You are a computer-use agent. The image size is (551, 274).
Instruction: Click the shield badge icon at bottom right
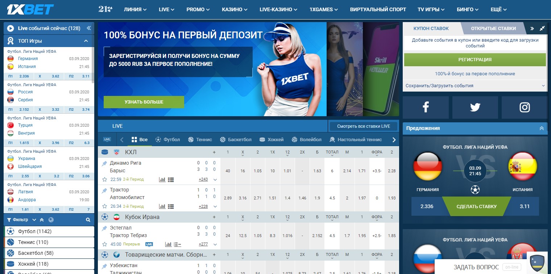(x=537, y=263)
